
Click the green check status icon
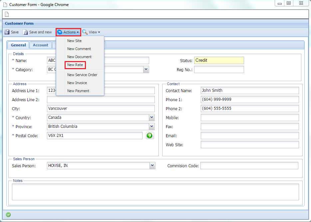[x=8, y=215]
